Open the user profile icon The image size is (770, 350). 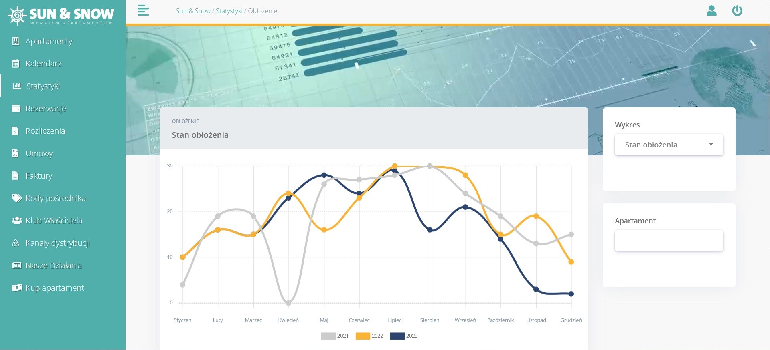711,11
